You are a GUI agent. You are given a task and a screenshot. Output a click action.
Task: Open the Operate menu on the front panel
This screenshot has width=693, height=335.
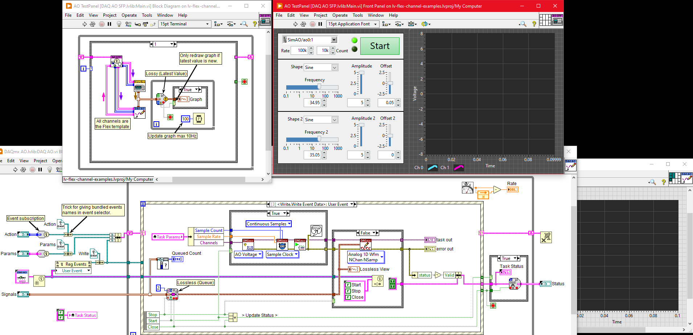[x=340, y=15]
